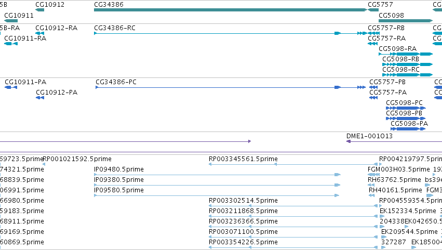
Task: Click the CG10912 gene label
Action: [50, 5]
